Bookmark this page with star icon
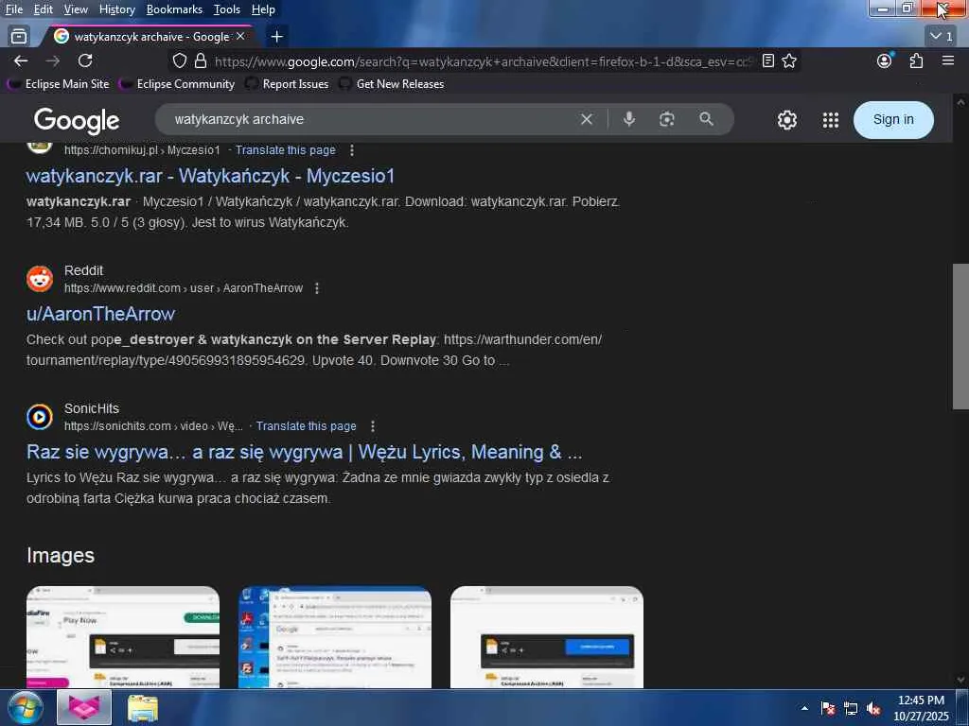Viewport: 969px width, 726px height. (x=789, y=60)
